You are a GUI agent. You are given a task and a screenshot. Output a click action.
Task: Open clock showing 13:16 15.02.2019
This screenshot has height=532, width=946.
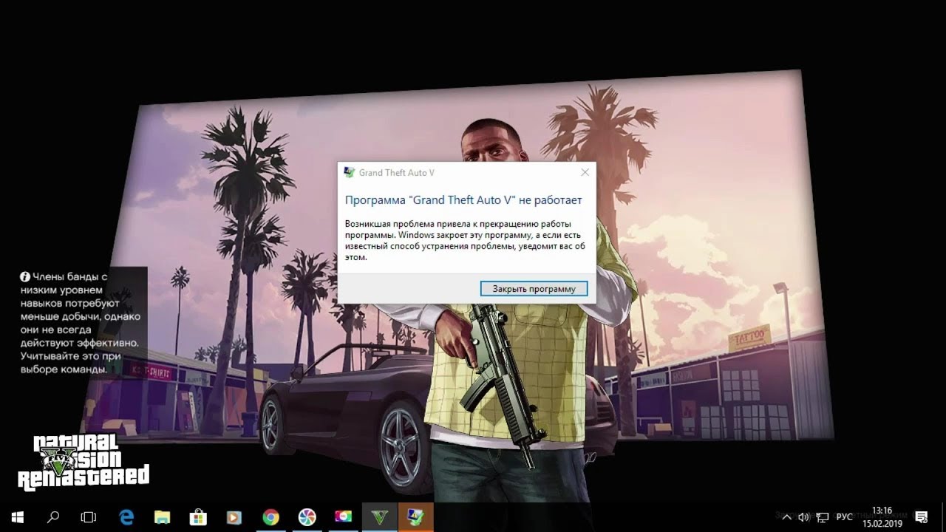click(x=882, y=517)
